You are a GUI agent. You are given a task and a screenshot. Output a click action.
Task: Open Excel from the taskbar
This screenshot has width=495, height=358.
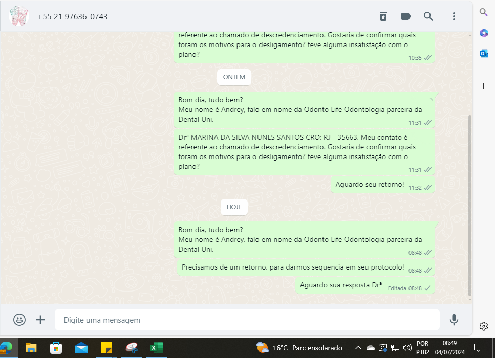[156, 348]
